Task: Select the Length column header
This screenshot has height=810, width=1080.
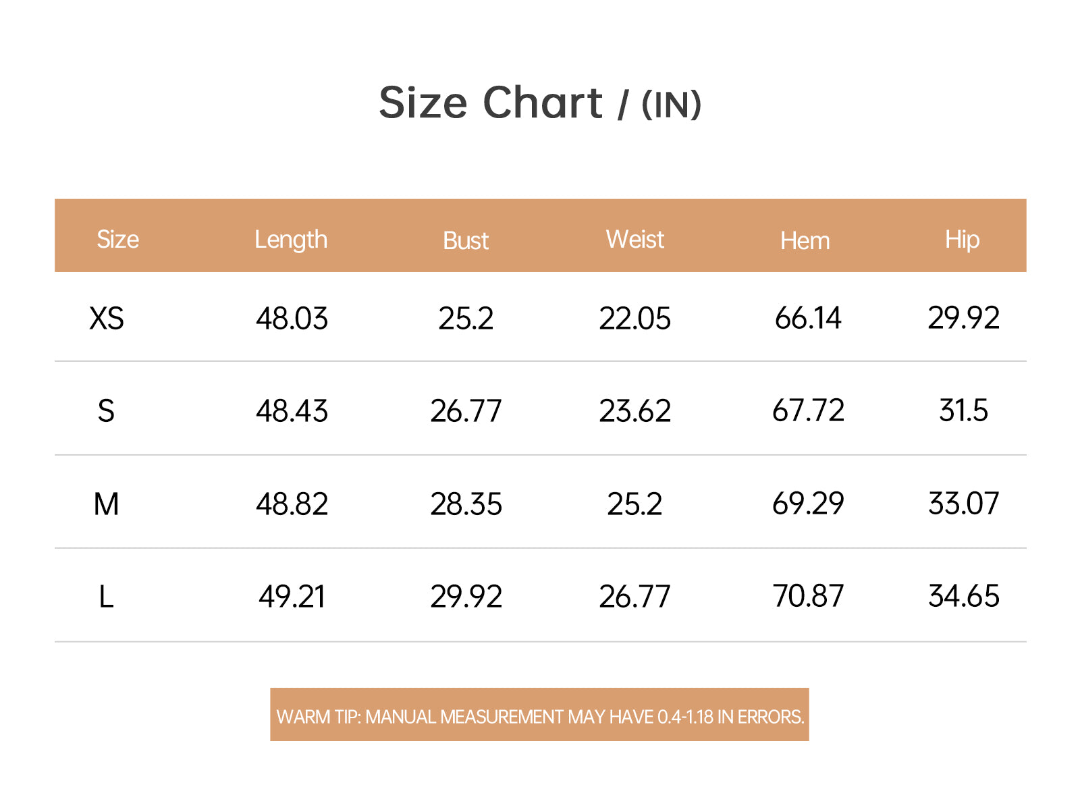Action: tap(291, 240)
